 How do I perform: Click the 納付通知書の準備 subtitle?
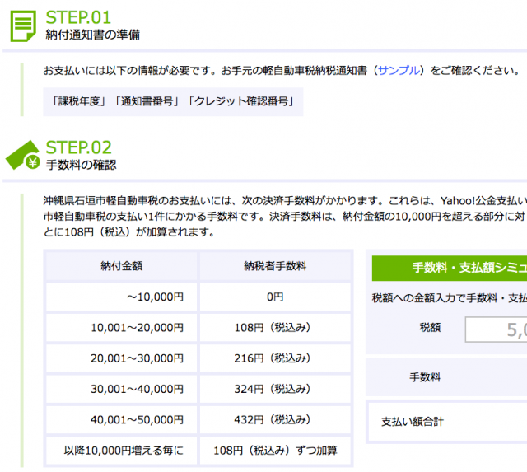93,35
